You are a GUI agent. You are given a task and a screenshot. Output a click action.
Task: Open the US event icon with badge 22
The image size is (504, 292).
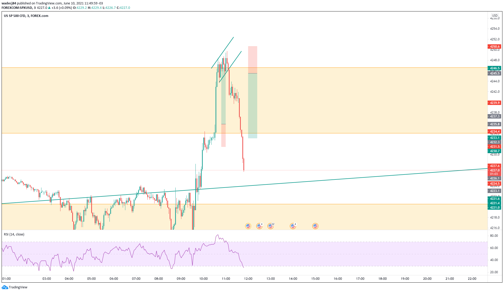pos(271,226)
